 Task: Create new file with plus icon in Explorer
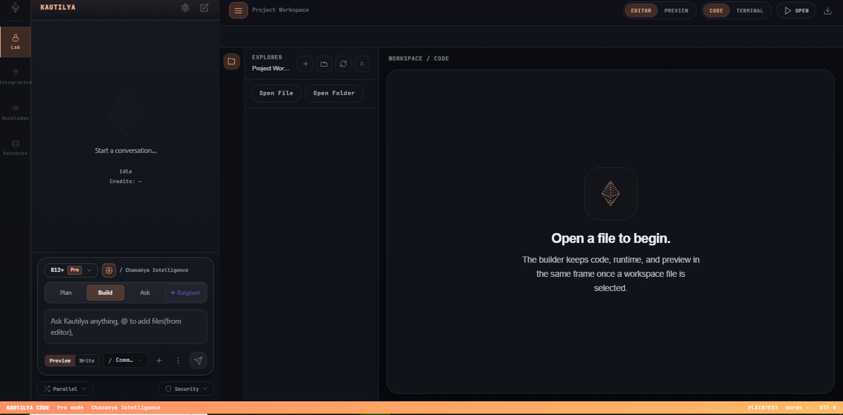[x=305, y=64]
